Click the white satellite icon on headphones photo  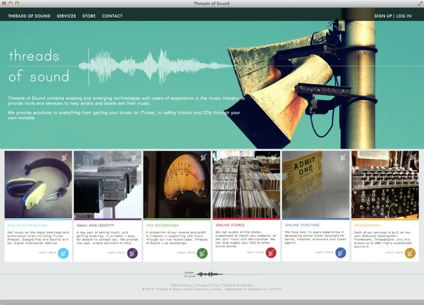click(65, 157)
